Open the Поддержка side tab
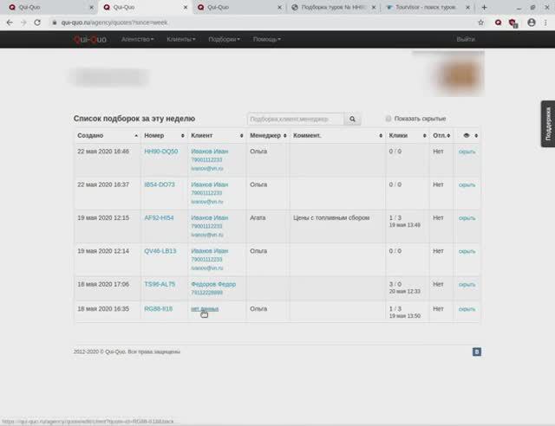The height and width of the screenshot is (426, 555). coord(548,124)
